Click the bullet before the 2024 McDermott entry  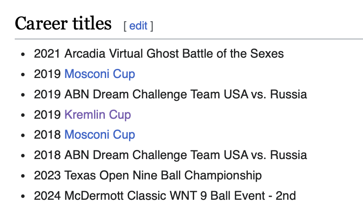(x=23, y=196)
